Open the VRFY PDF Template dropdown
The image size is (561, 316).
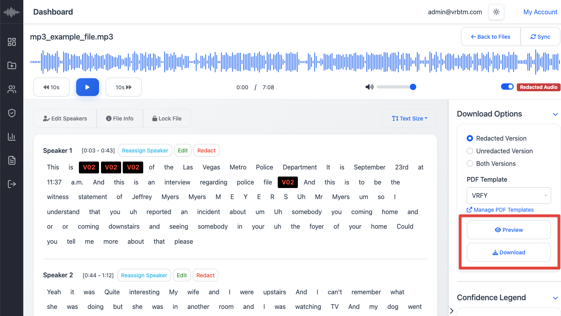pyautogui.click(x=509, y=195)
